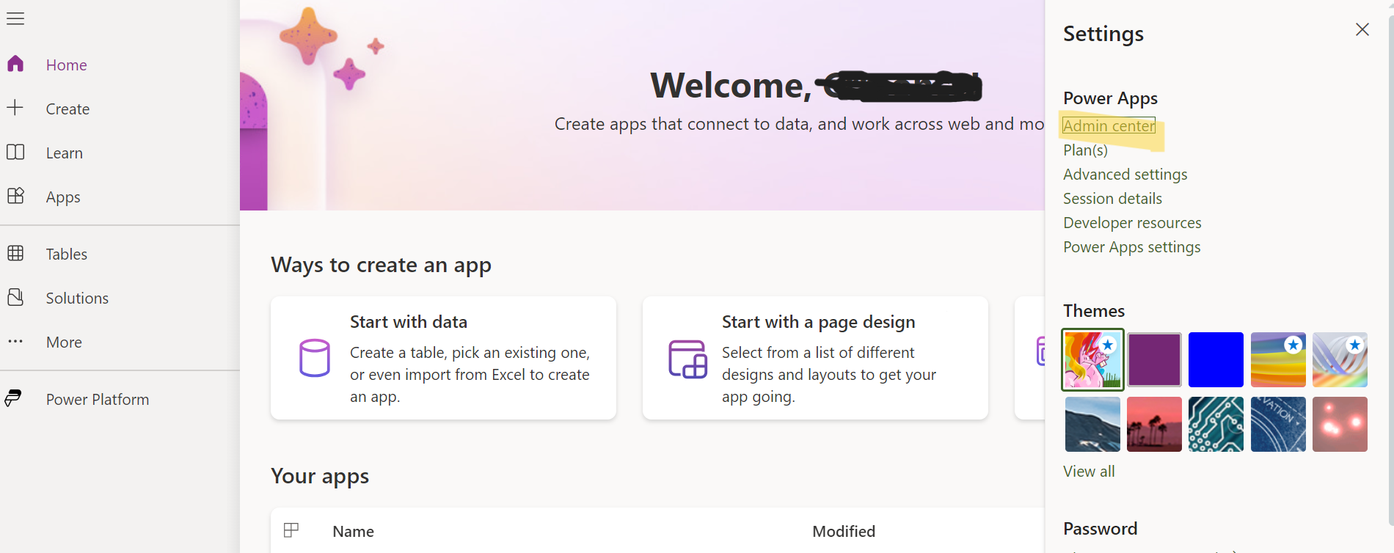Open Apps in the sidebar
This screenshot has width=1394, height=553.
point(63,197)
